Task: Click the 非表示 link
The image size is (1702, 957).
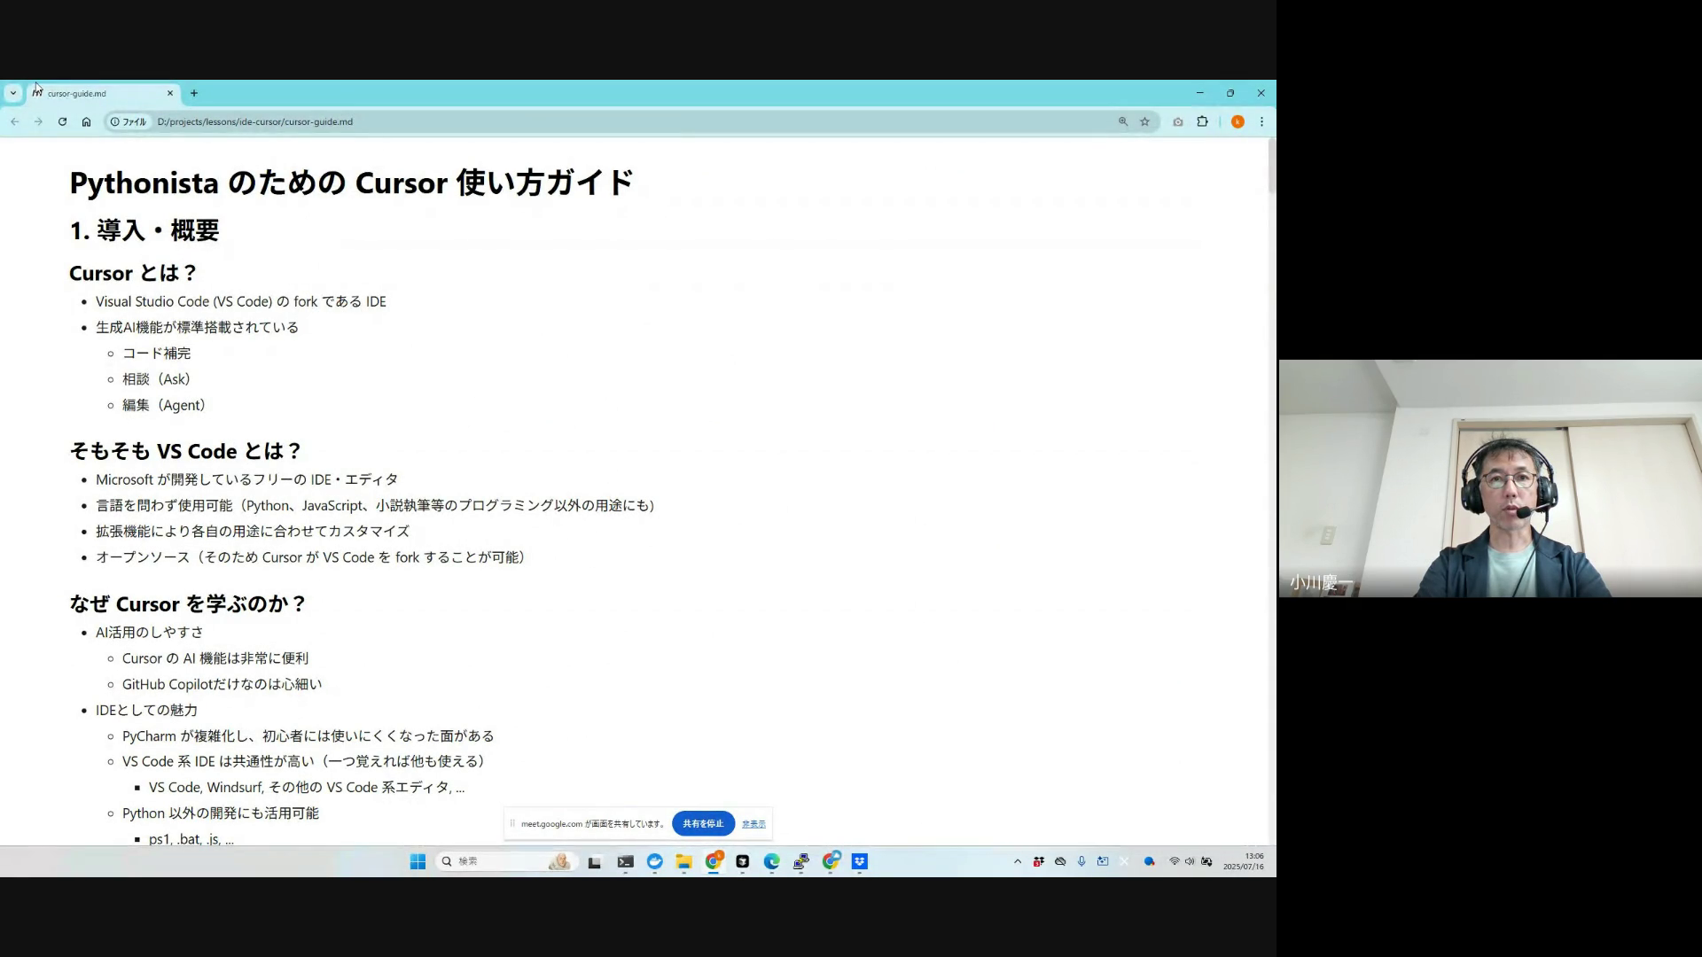Action: tap(753, 824)
